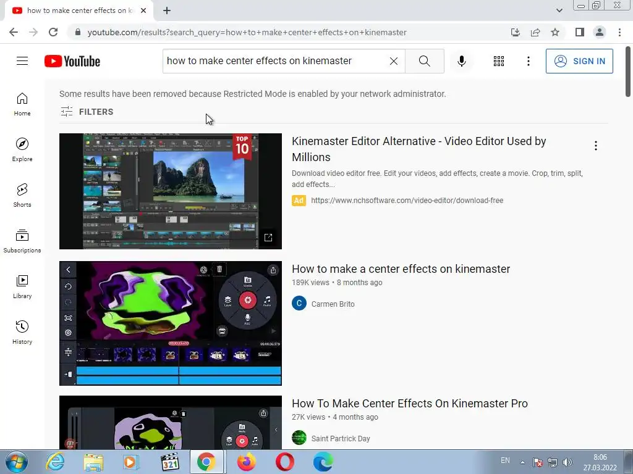Click the Saint Partrick Day channel avatar

coord(299,438)
